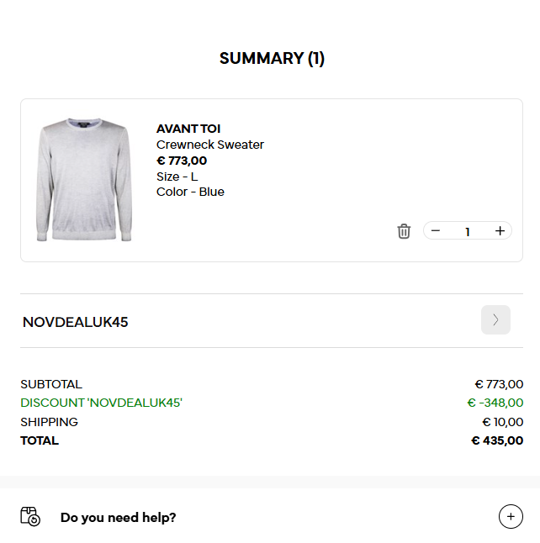Click the AVANT TOI brand name
Screen dimensions: 540x543
click(188, 129)
